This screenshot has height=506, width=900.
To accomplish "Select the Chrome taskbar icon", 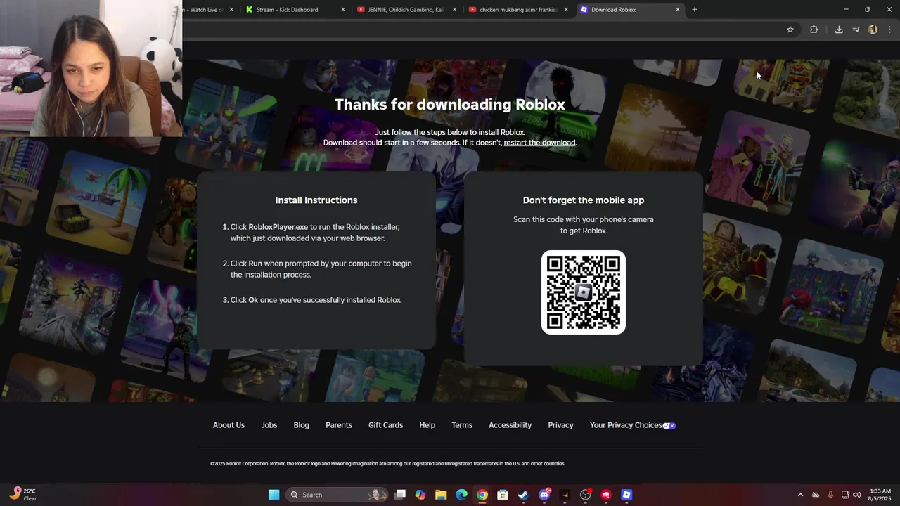I will (x=482, y=495).
